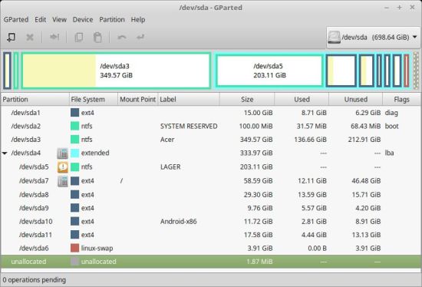This screenshot has width=422, height=287.
Task: Click the lock icon beside /dev/sda7
Action: pyautogui.click(x=63, y=181)
